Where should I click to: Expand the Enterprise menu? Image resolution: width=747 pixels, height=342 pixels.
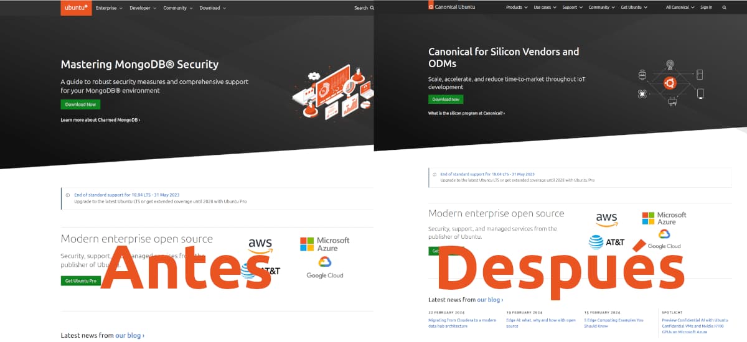[109, 8]
